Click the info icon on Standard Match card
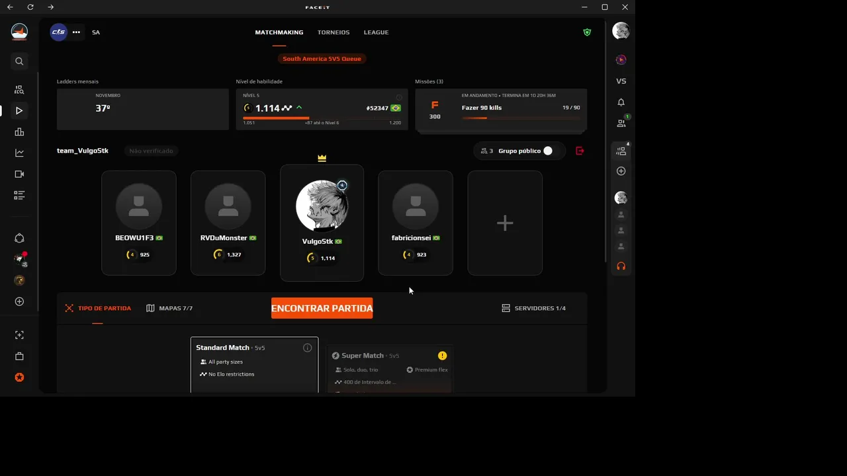This screenshot has height=476, width=847. tap(307, 348)
